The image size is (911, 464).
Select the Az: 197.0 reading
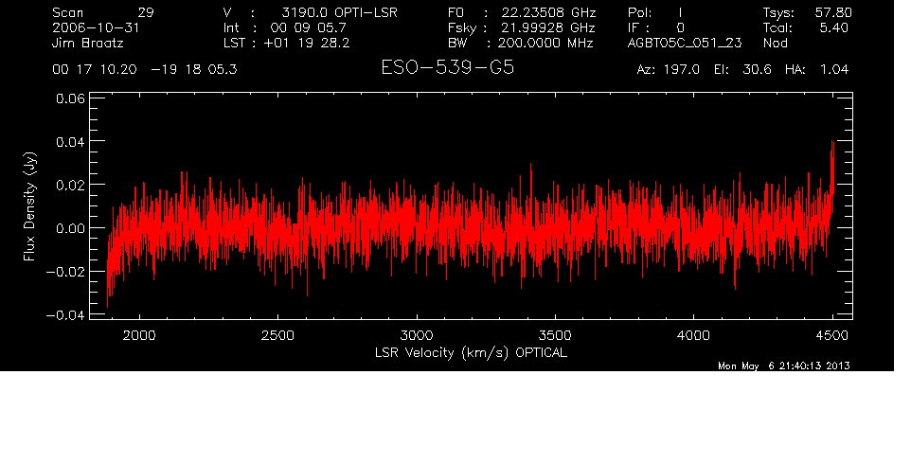(x=669, y=70)
